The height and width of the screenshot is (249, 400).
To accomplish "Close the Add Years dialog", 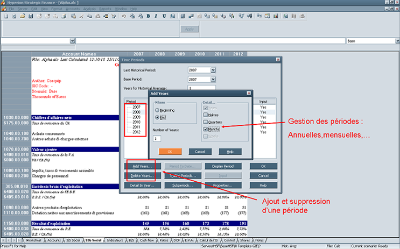I will pos(249,93).
